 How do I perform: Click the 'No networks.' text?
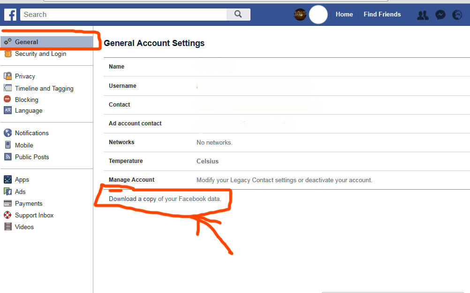click(214, 143)
